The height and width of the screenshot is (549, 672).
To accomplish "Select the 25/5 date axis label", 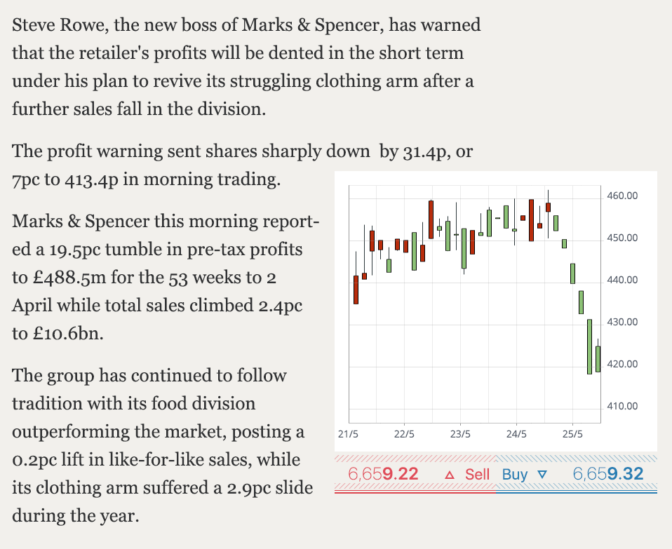I will (572, 434).
